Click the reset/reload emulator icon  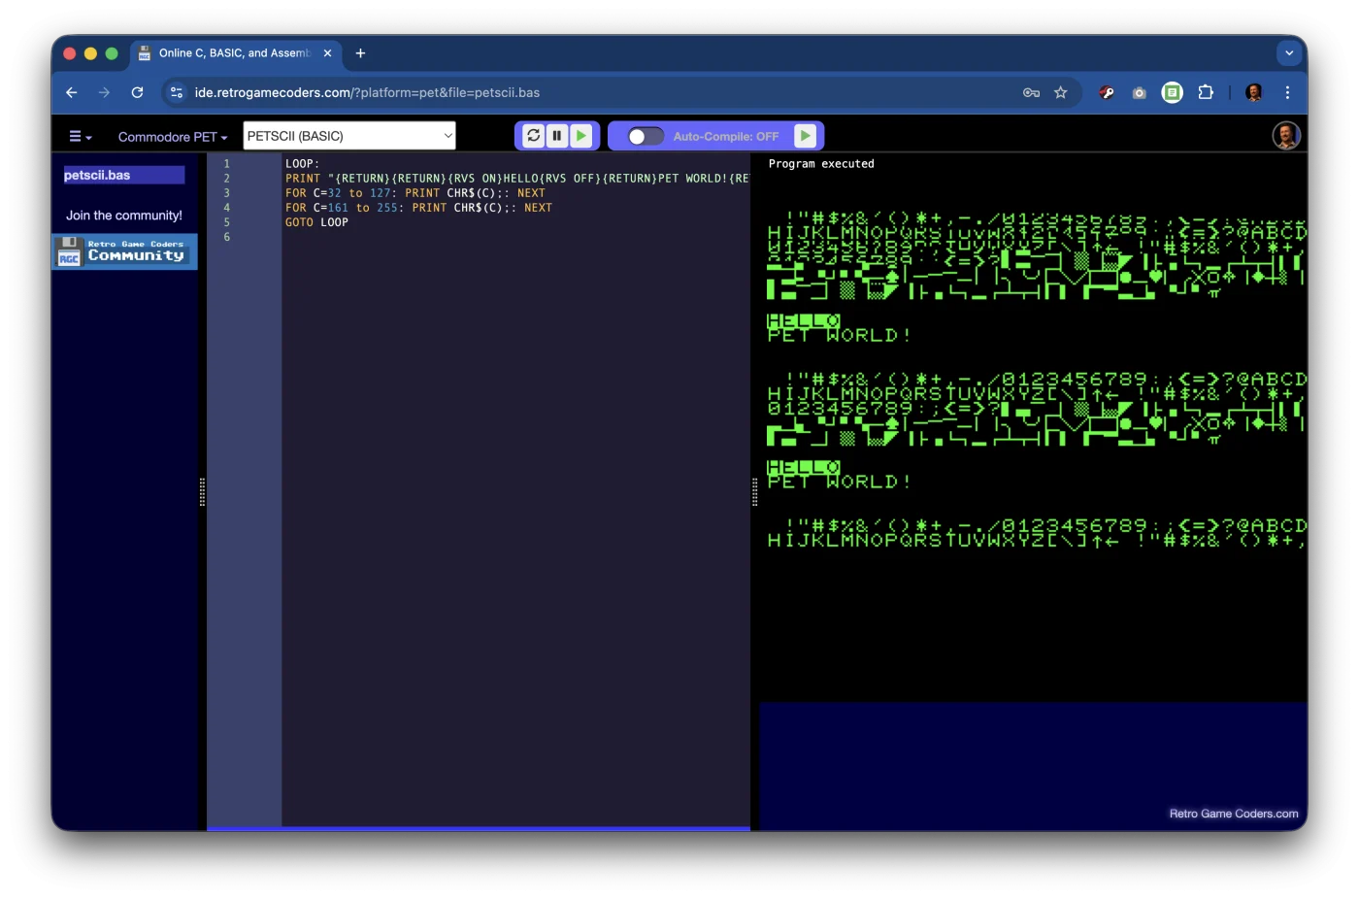534,136
